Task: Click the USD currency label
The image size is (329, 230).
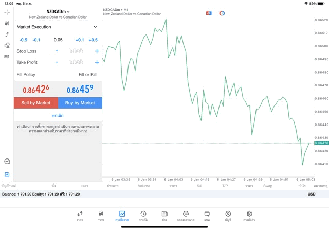Action: tap(312, 194)
